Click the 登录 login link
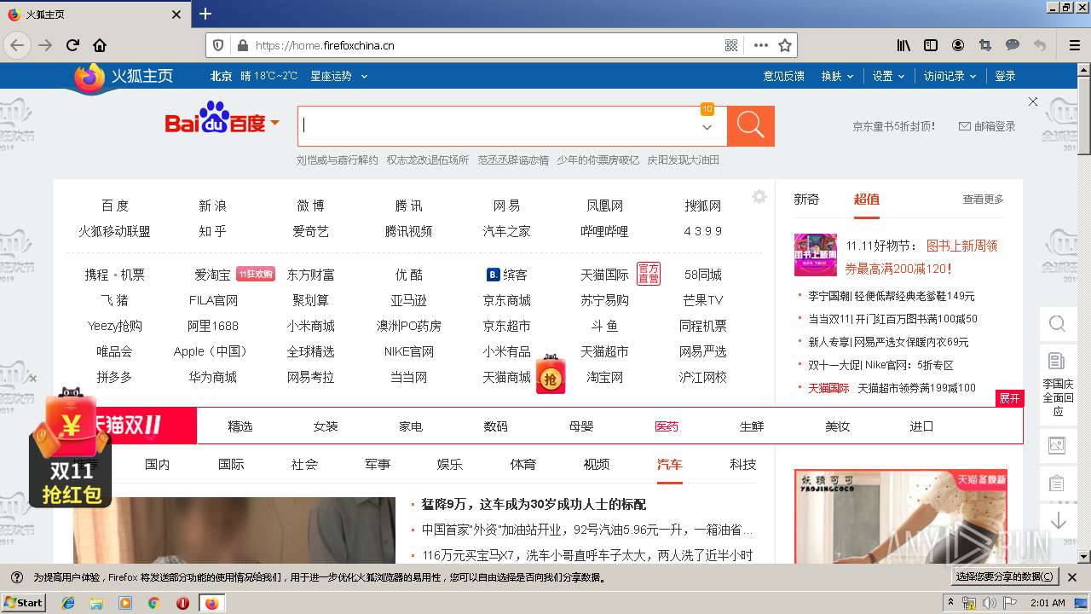Image resolution: width=1091 pixels, height=614 pixels. tap(1006, 76)
